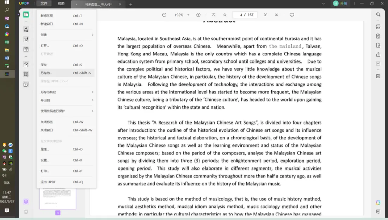The height and width of the screenshot is (220, 388).
Task: Zoom out with the minus icon
Action: (164, 15)
